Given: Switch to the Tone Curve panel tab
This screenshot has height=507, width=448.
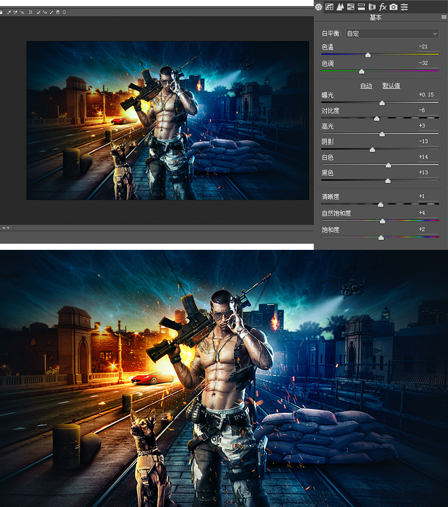Looking at the screenshot, I should point(329,7).
